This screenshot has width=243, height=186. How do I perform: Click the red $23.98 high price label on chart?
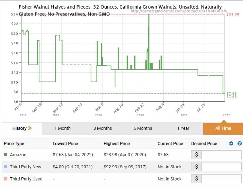pyautogui.click(x=233, y=14)
